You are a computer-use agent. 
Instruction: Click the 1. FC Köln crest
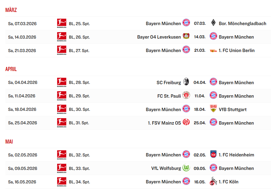tap(213, 182)
